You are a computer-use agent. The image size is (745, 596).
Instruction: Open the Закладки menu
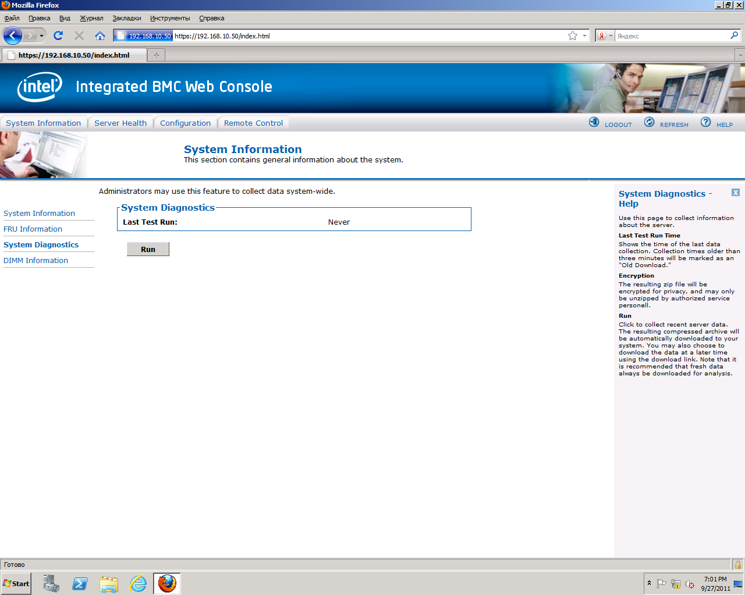126,18
